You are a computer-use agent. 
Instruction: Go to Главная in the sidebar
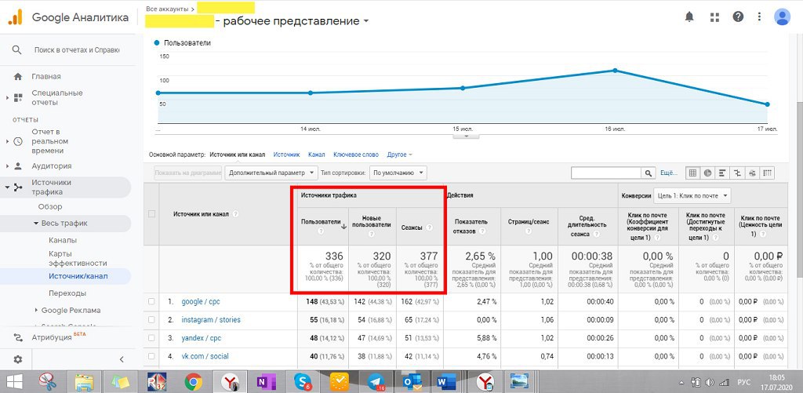[x=46, y=76]
